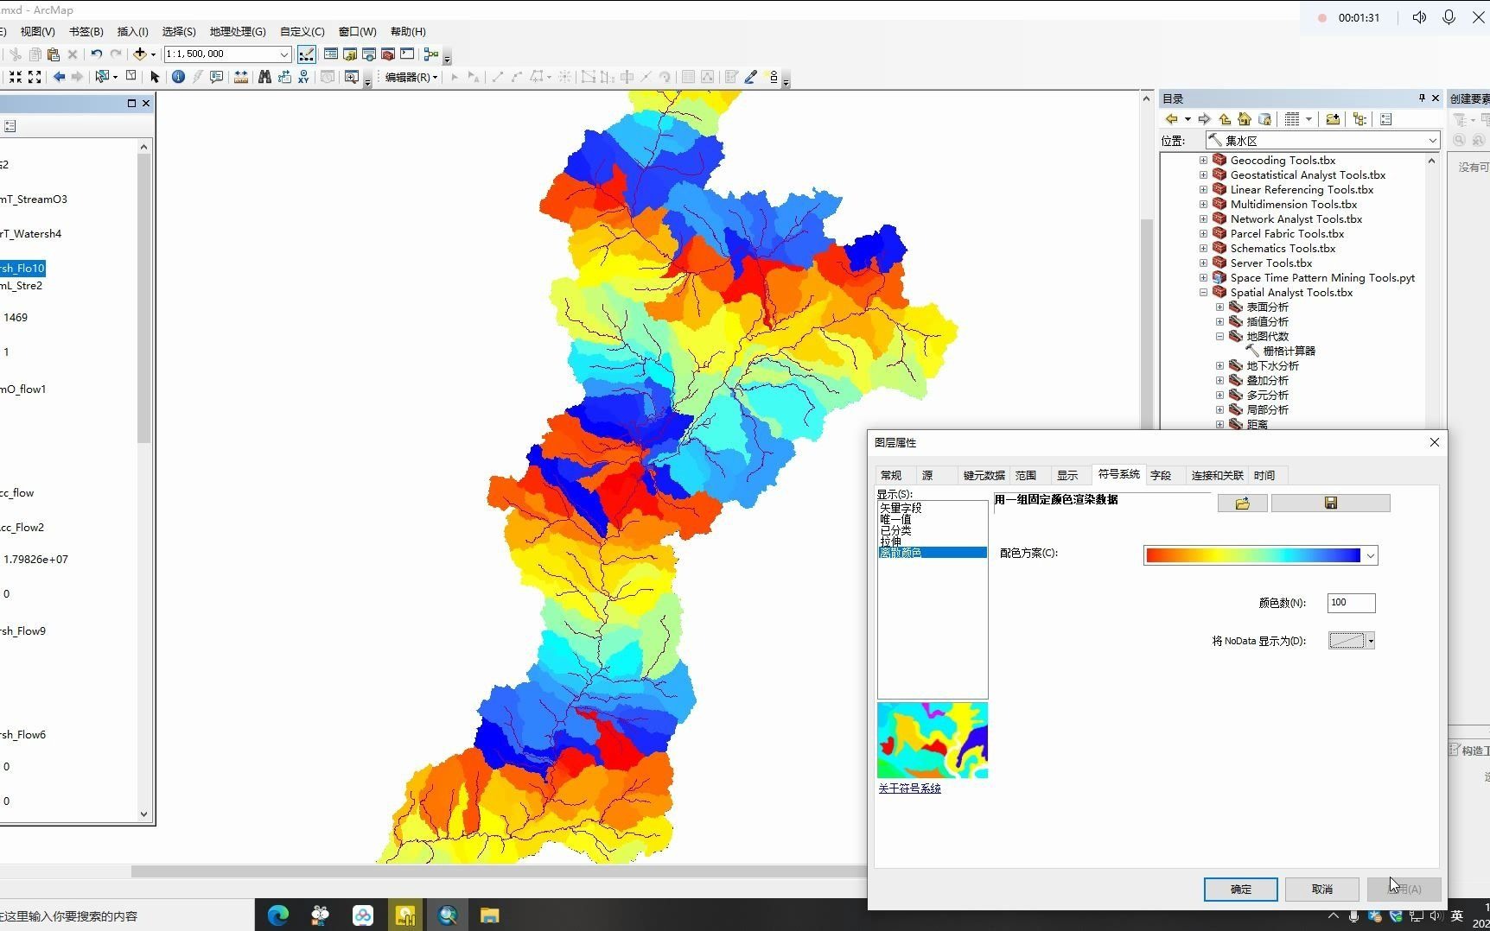Import symbology using the folder icon
Screen dimensions: 1490x931
click(x=1242, y=503)
